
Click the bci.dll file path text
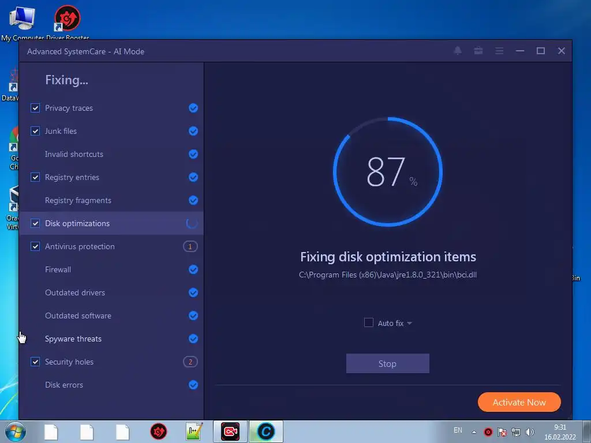(387, 275)
